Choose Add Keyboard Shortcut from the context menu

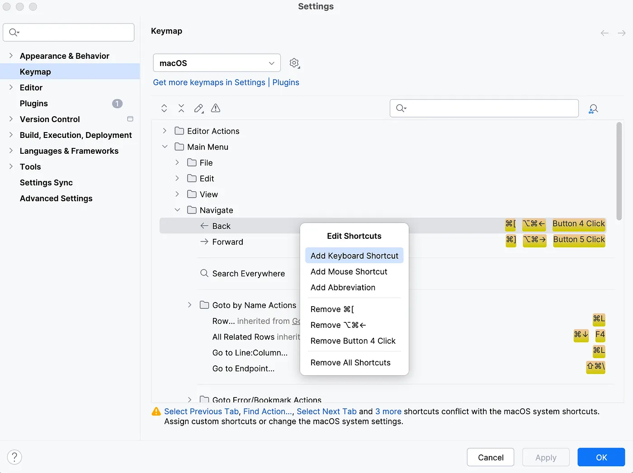point(354,255)
